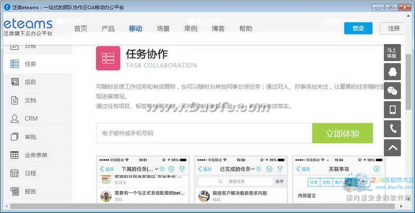Open the telephone contact floating icon
415x213 pixels.
click(x=392, y=129)
